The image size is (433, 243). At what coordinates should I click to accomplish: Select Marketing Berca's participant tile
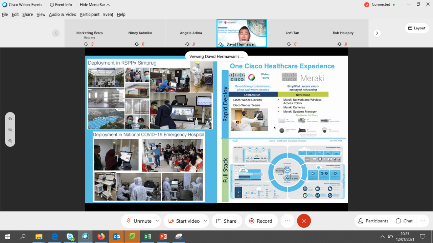coord(89,33)
